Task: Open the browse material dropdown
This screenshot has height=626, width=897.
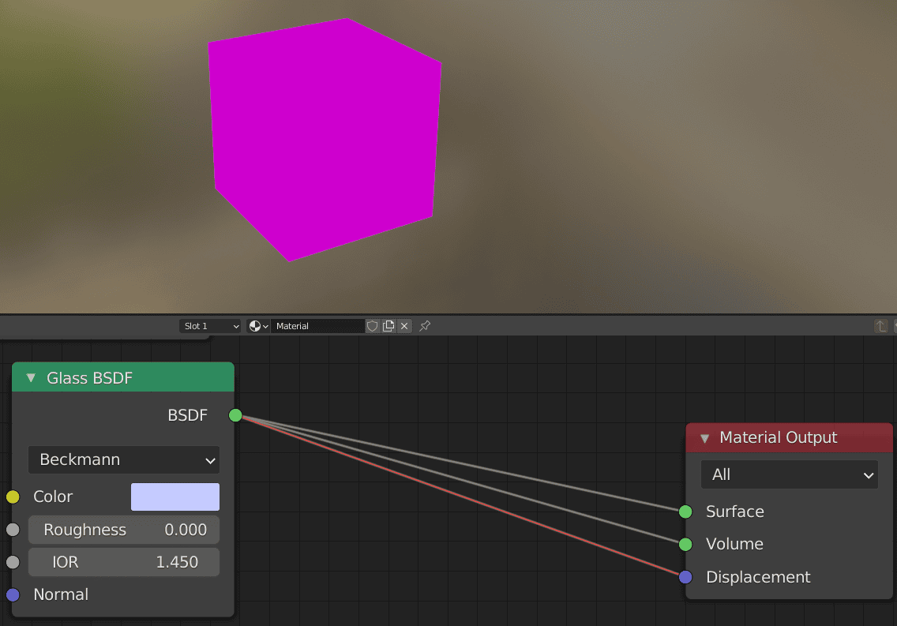Action: pyautogui.click(x=257, y=325)
